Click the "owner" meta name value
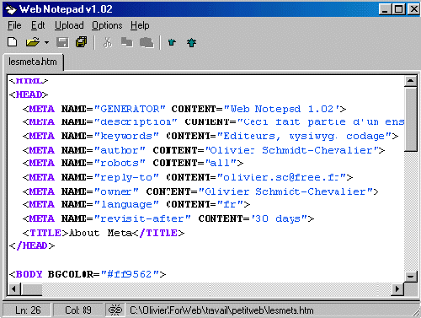421x318 pixels. click(116, 191)
